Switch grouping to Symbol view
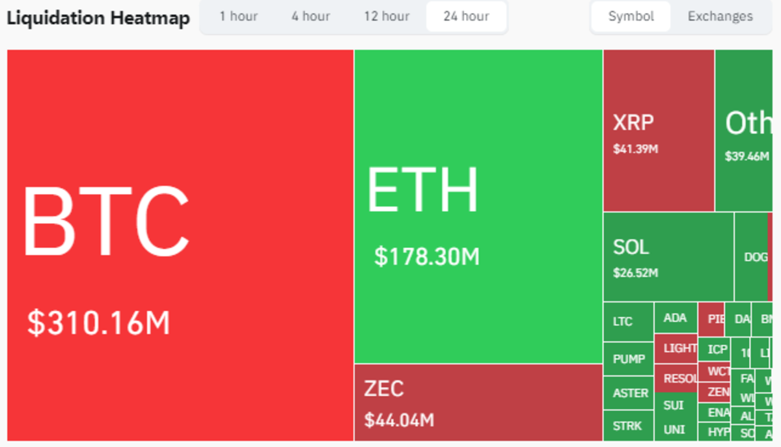This screenshot has height=447, width=781. tap(629, 16)
